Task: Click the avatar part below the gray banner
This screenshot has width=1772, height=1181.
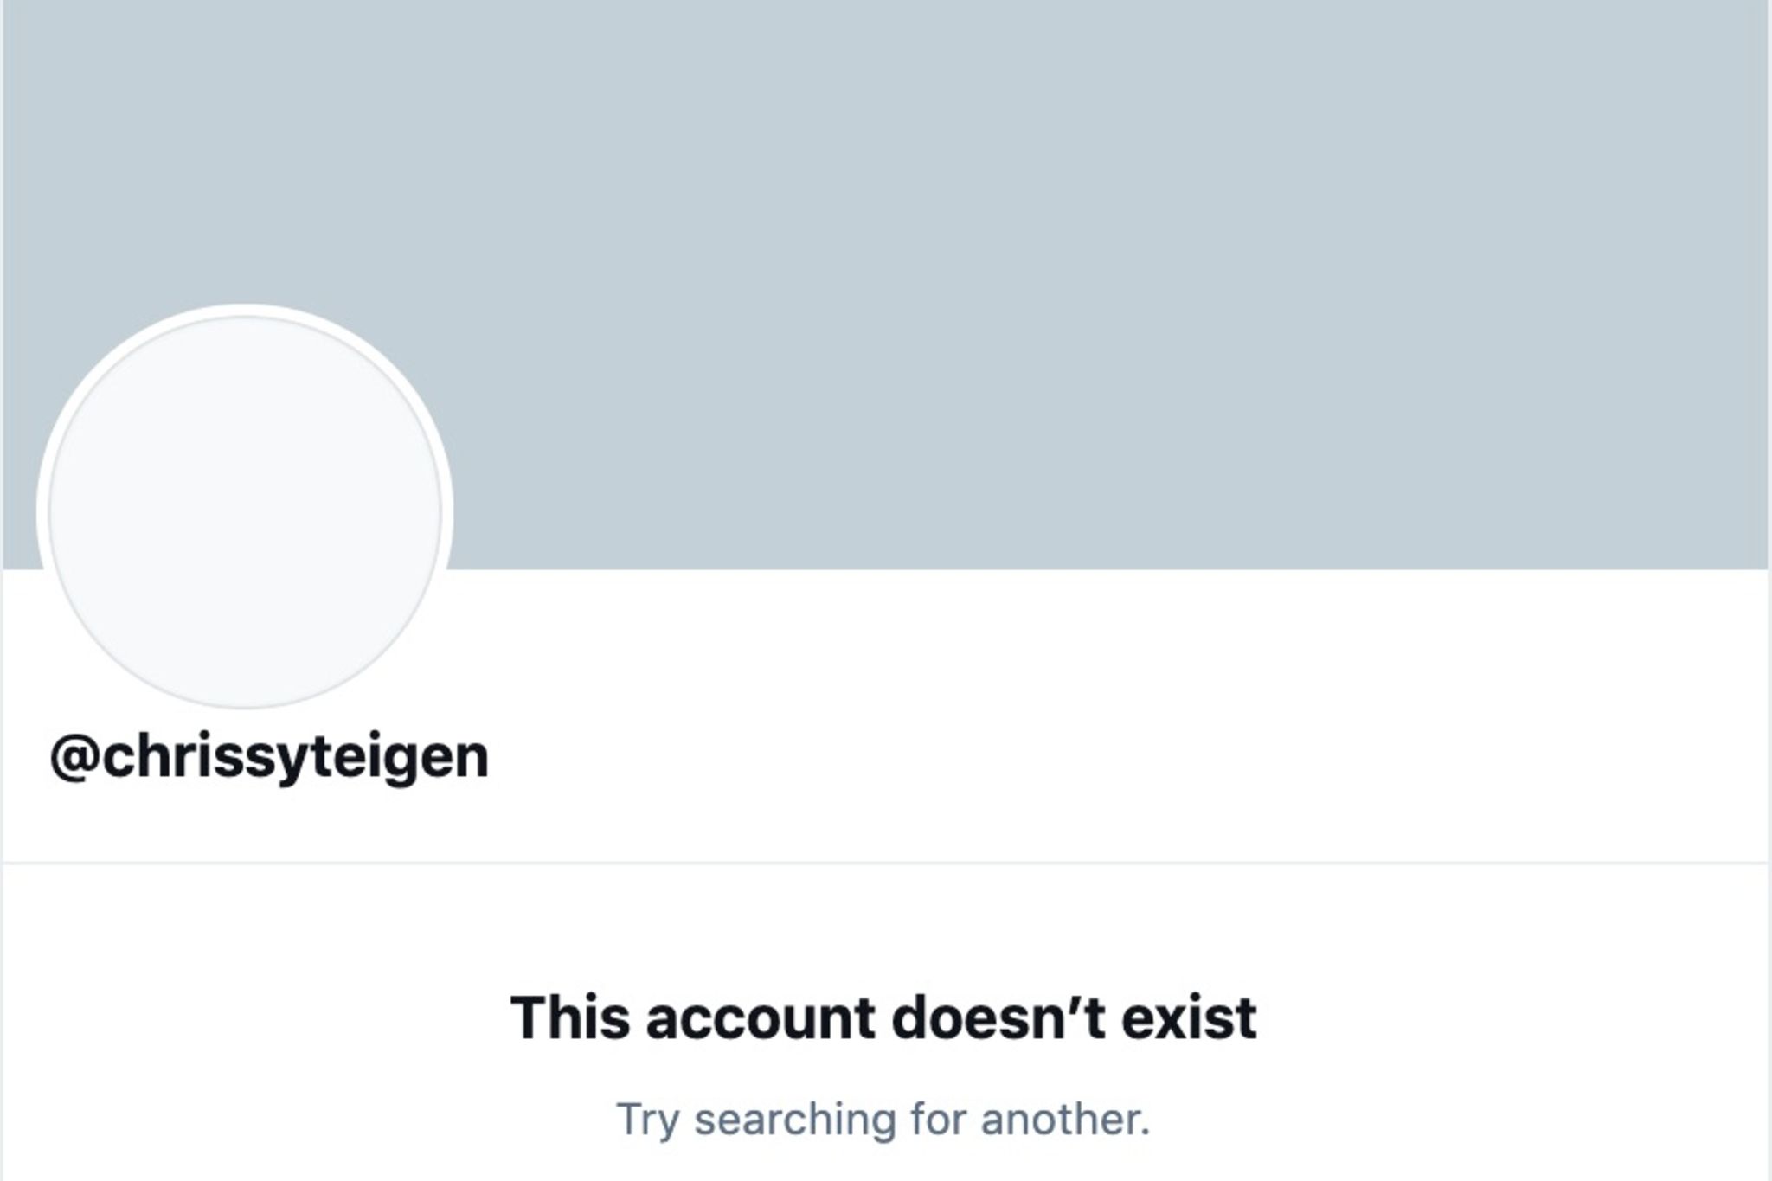Action: [x=245, y=640]
